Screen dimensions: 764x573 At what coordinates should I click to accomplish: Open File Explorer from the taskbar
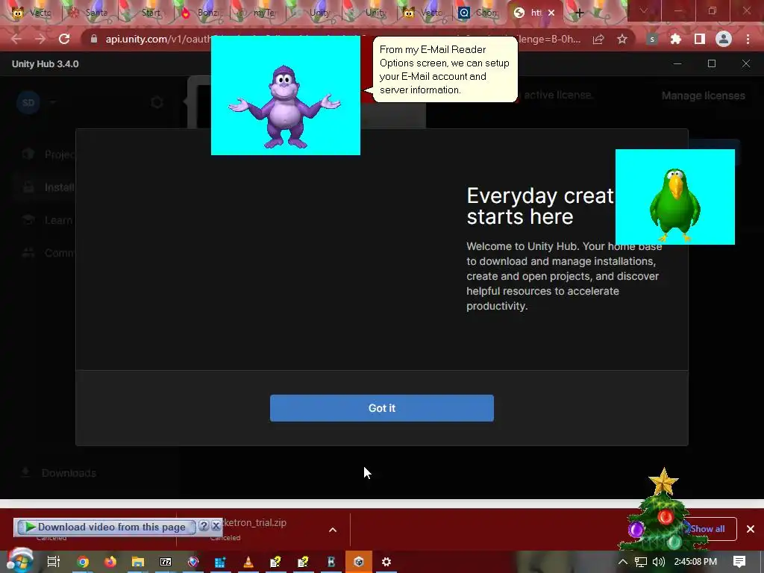tap(138, 562)
